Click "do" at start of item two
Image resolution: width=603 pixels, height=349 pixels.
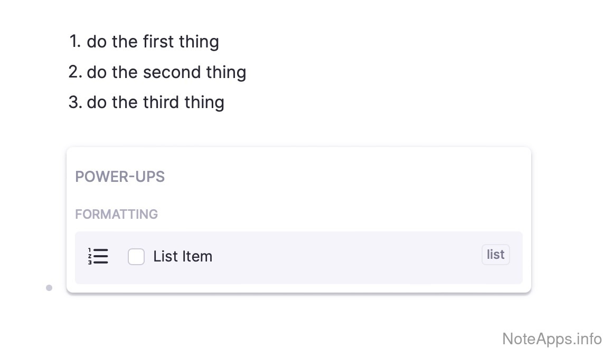click(x=97, y=72)
